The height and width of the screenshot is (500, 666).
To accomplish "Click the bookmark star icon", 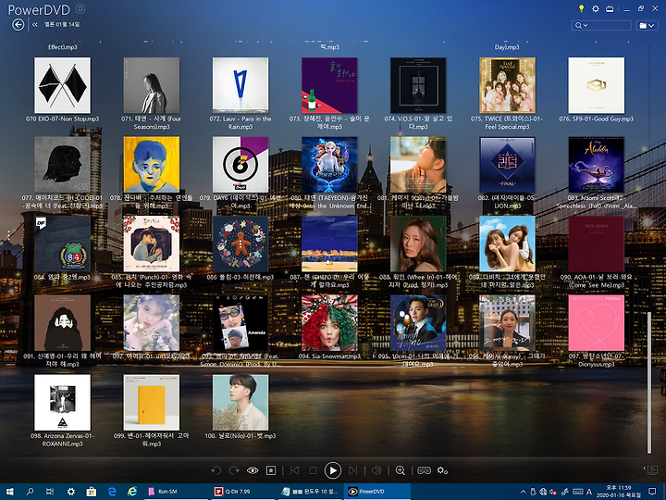I will click(x=271, y=470).
